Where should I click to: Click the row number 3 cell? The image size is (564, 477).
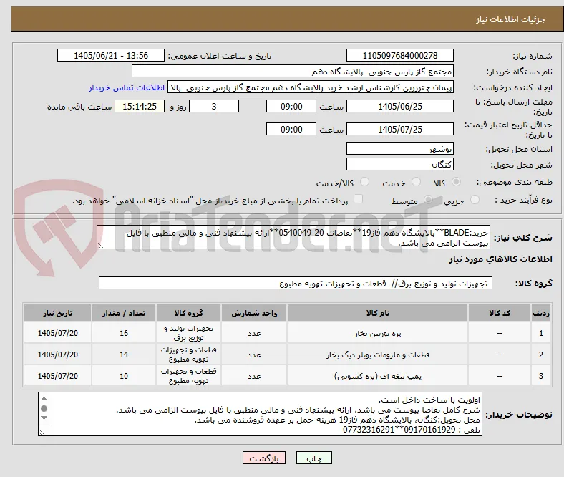[x=540, y=376]
